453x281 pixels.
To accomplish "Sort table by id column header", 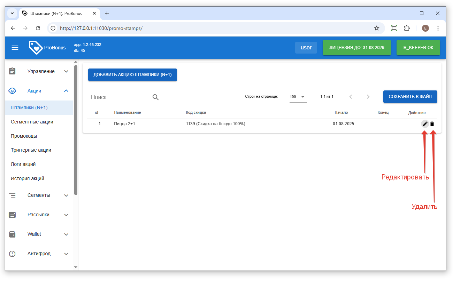I will (x=97, y=113).
